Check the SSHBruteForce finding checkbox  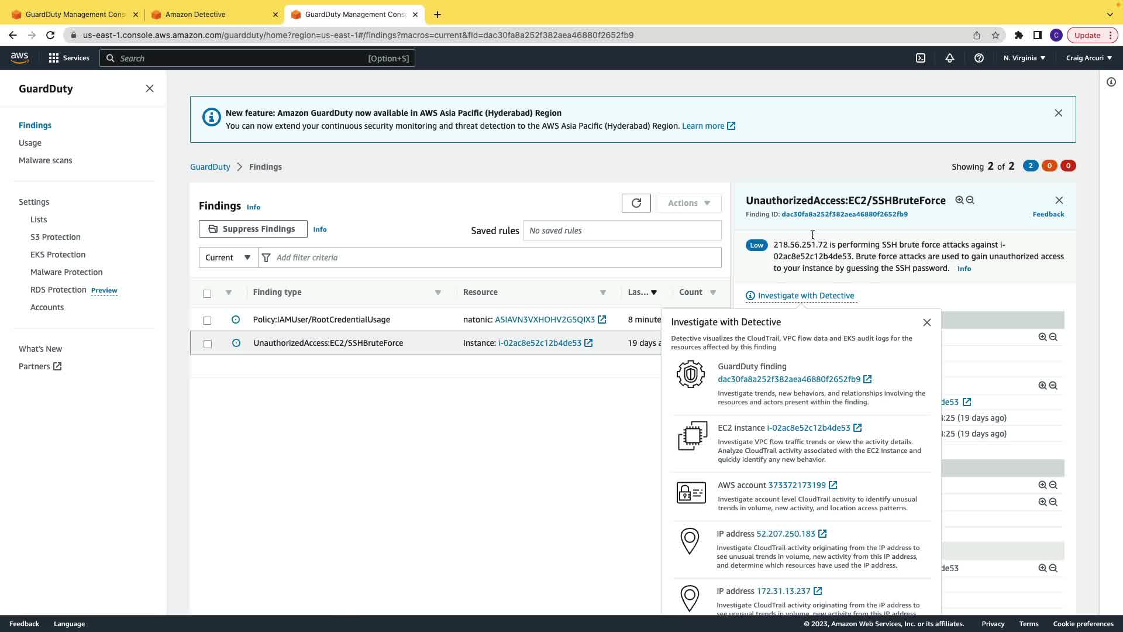(x=207, y=344)
